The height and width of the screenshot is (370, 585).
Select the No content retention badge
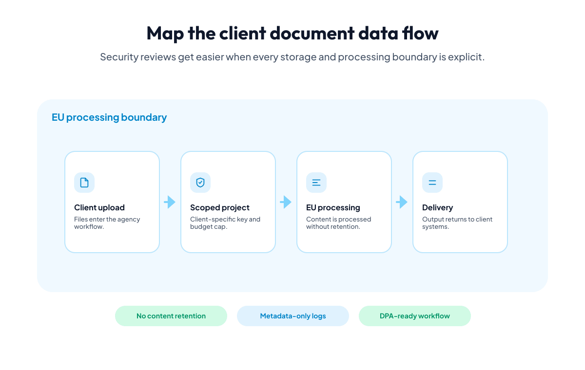pyautogui.click(x=171, y=316)
